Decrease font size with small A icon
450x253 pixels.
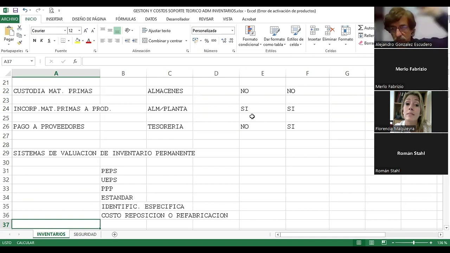(92, 31)
